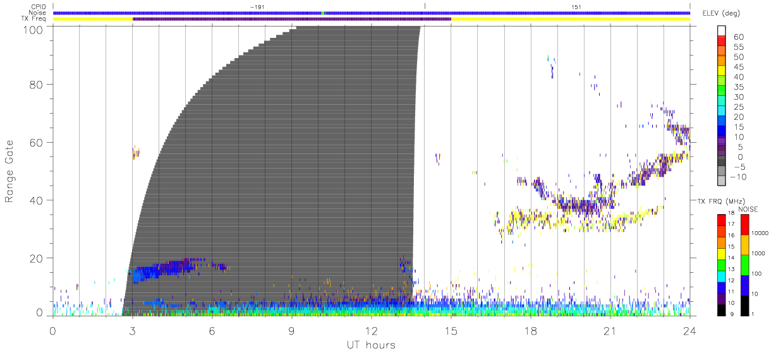This screenshot has height=358, width=776.
Task: Select the 21 tick on UT hours axis
Action: (x=610, y=331)
